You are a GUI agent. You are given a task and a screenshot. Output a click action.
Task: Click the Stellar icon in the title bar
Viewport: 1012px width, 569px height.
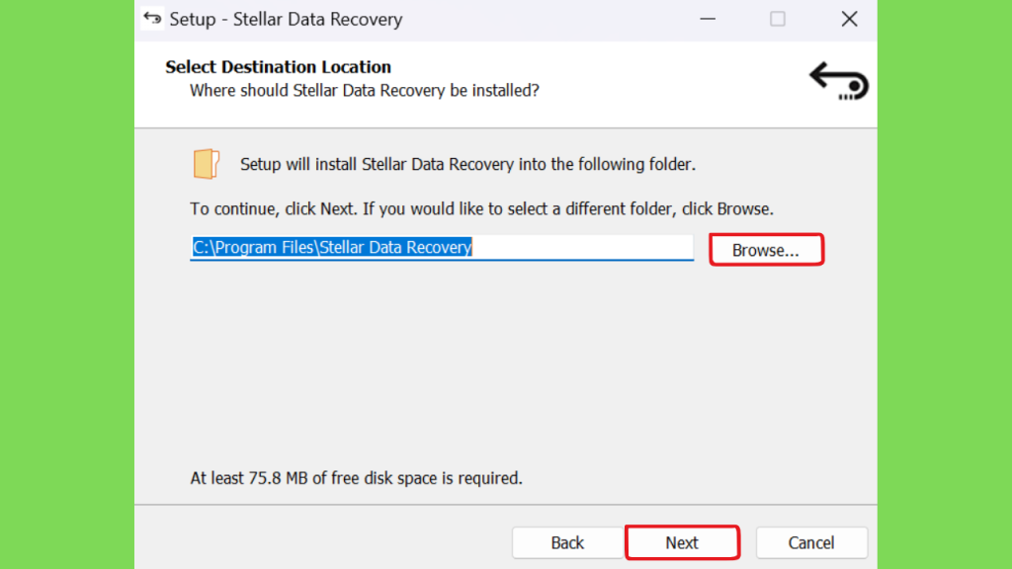click(x=152, y=18)
